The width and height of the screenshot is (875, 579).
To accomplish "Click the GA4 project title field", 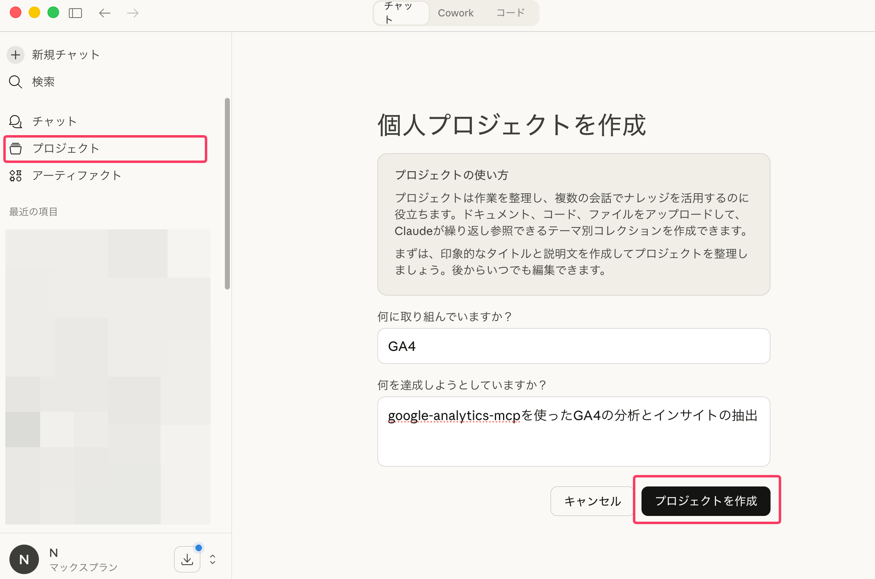I will (x=573, y=346).
